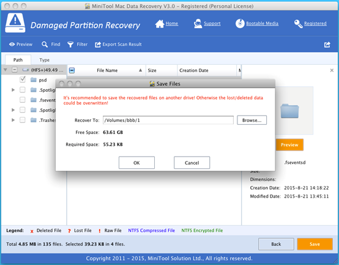Screen dimensions: 339x265
Task: Click the .fseventsd name in preview pane
Action: pyautogui.click(x=295, y=163)
